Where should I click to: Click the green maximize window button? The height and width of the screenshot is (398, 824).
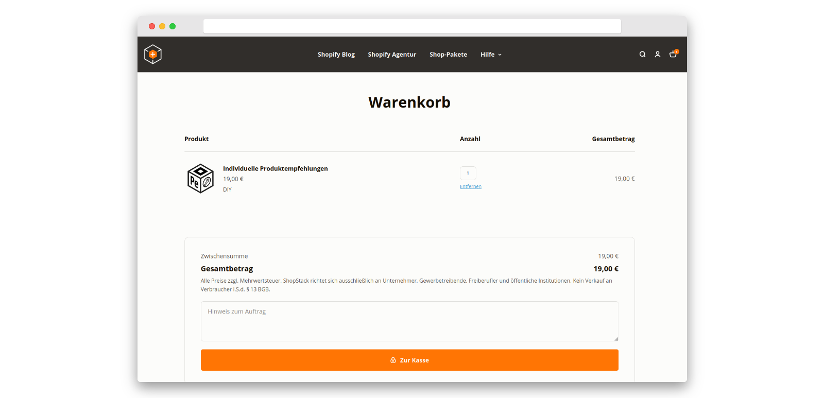point(173,26)
